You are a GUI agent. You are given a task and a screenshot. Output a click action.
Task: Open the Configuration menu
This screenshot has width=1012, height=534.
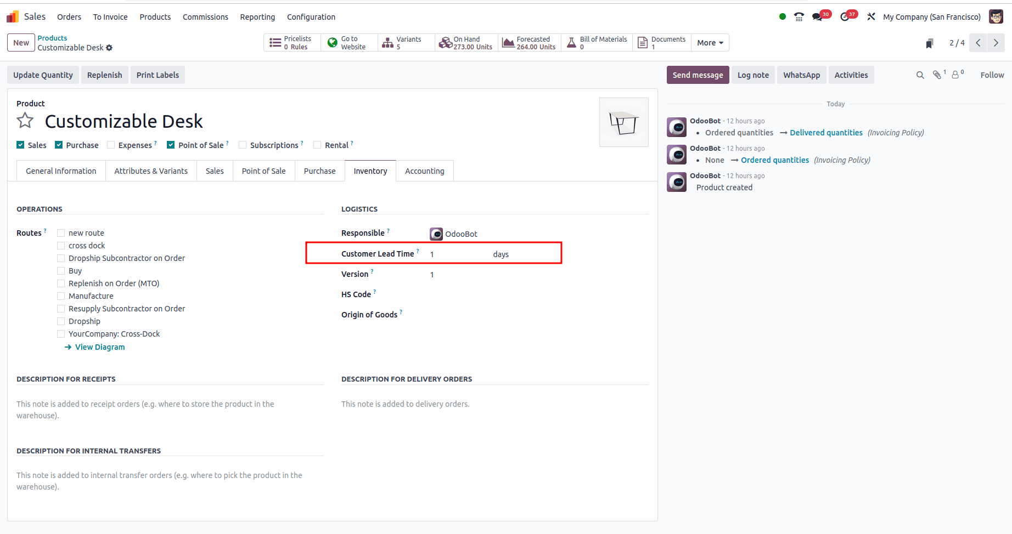[x=311, y=17]
